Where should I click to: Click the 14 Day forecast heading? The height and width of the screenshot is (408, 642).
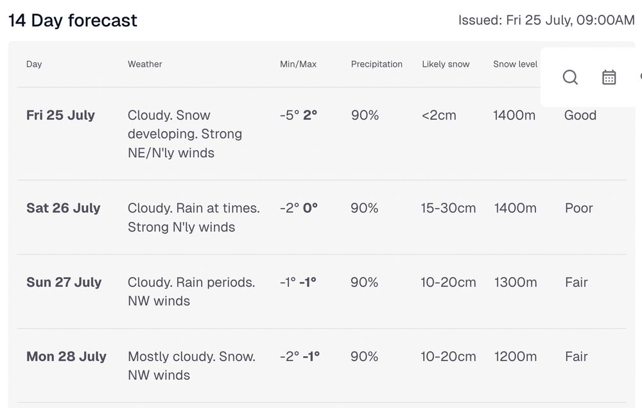(x=73, y=21)
